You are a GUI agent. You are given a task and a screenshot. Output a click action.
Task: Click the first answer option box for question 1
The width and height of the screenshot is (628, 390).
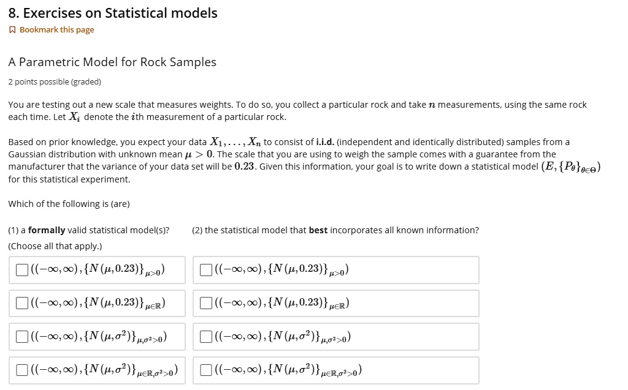97,269
